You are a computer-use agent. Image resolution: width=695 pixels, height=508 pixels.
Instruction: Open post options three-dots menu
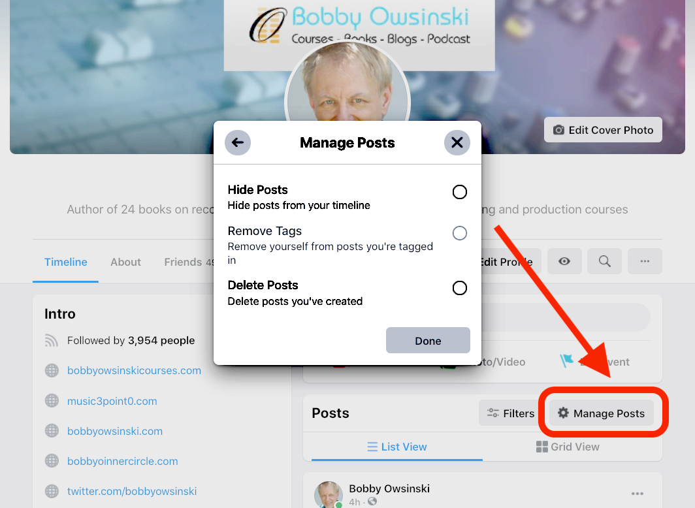638,494
